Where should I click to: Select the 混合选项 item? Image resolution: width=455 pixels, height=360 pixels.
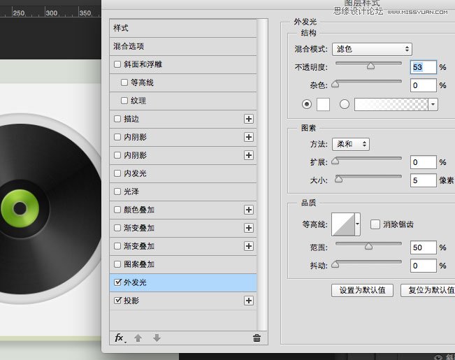(183, 46)
